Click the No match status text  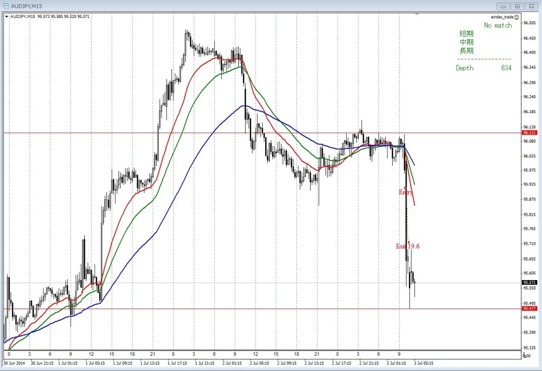click(x=498, y=25)
